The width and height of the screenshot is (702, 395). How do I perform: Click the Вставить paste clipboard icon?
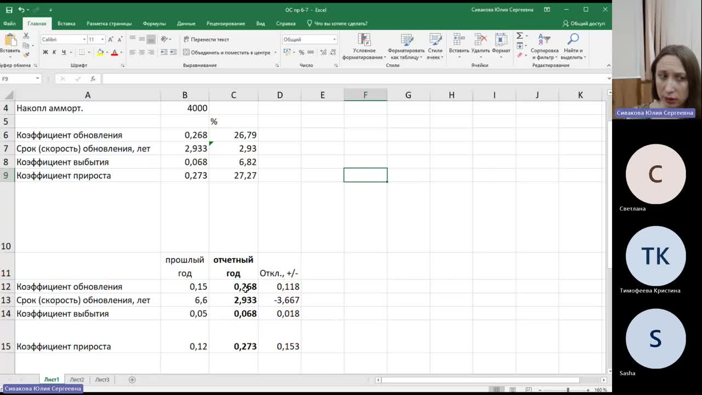(10, 39)
